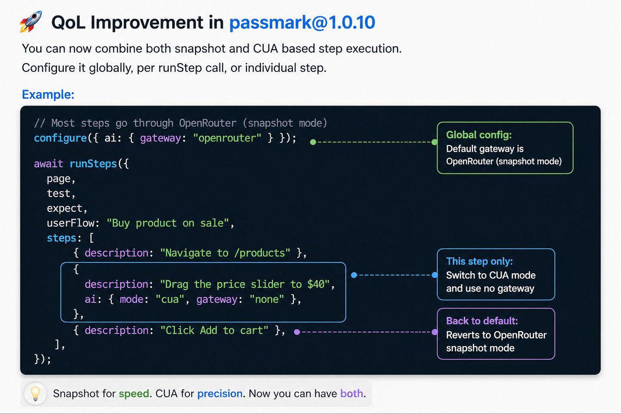Image resolution: width=621 pixels, height=414 pixels.
Task: Click the 'QoL Improvement in' heading text
Action: click(x=138, y=23)
